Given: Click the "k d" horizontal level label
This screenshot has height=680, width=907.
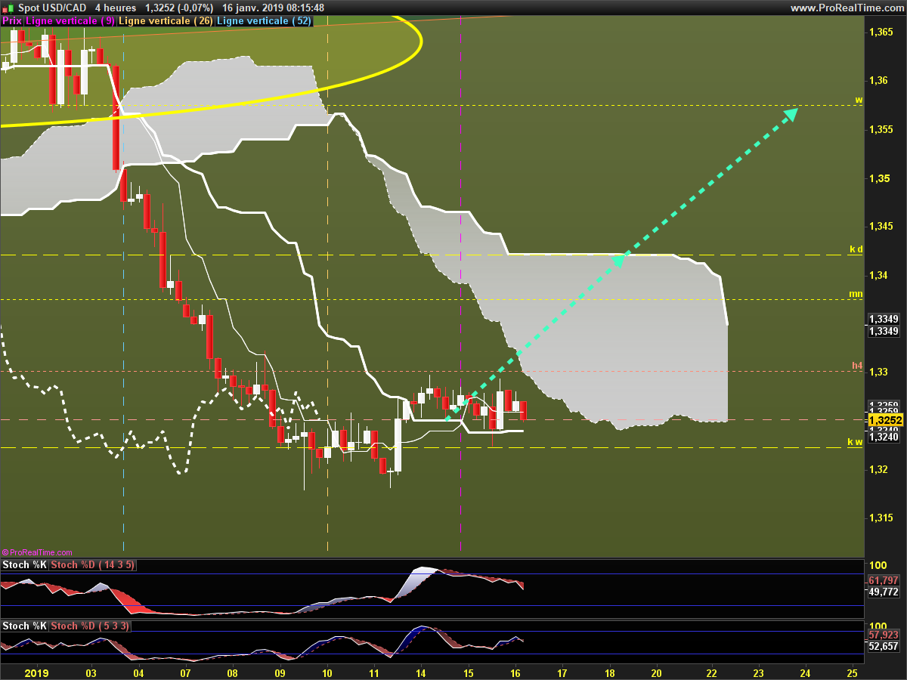Looking at the screenshot, I should coord(856,249).
